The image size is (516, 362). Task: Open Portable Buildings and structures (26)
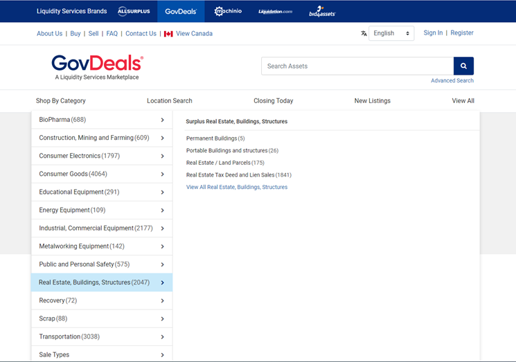[232, 151]
